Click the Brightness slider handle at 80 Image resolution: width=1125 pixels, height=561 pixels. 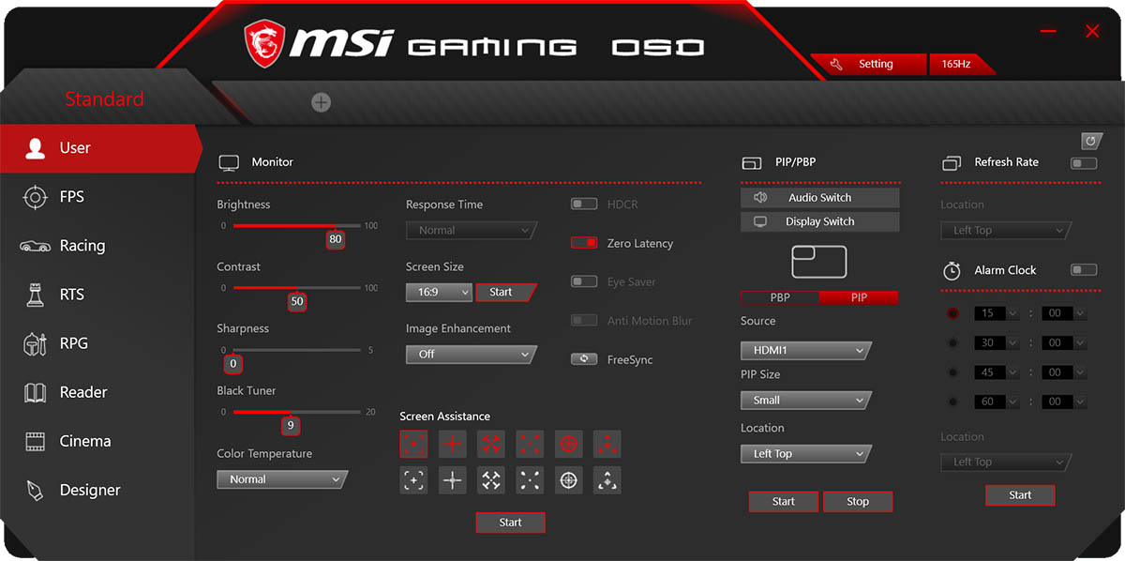336,239
